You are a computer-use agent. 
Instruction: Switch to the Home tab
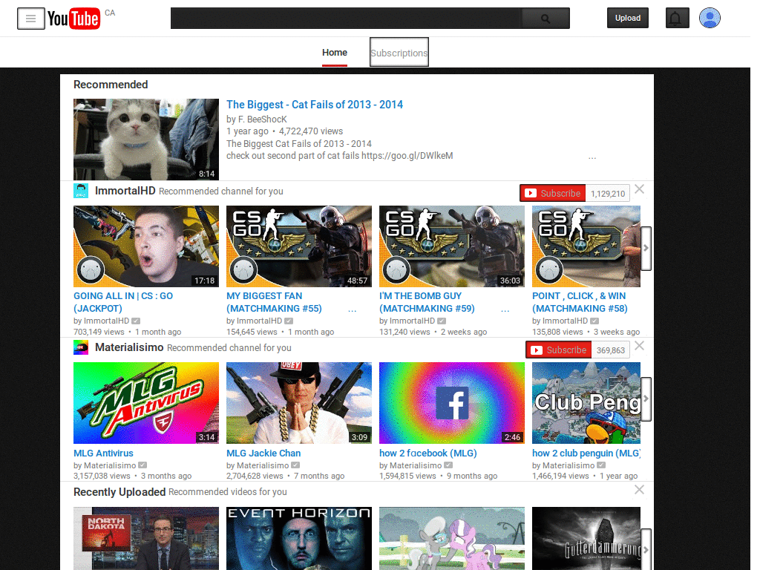tap(335, 53)
